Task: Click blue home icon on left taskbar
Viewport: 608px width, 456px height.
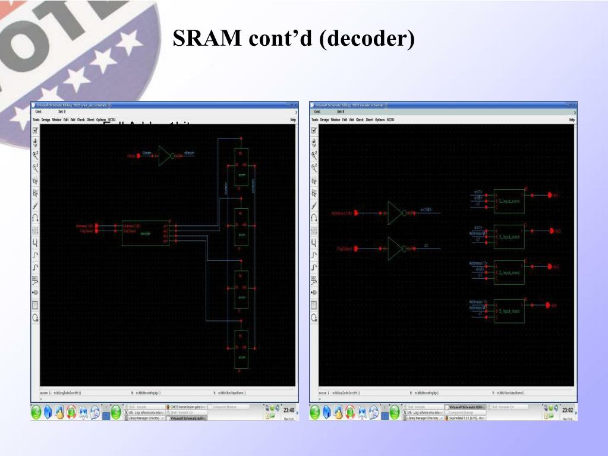Action: (48, 413)
